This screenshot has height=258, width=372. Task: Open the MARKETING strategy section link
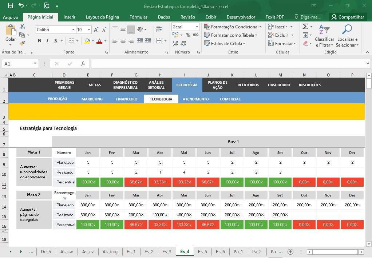[x=92, y=99]
